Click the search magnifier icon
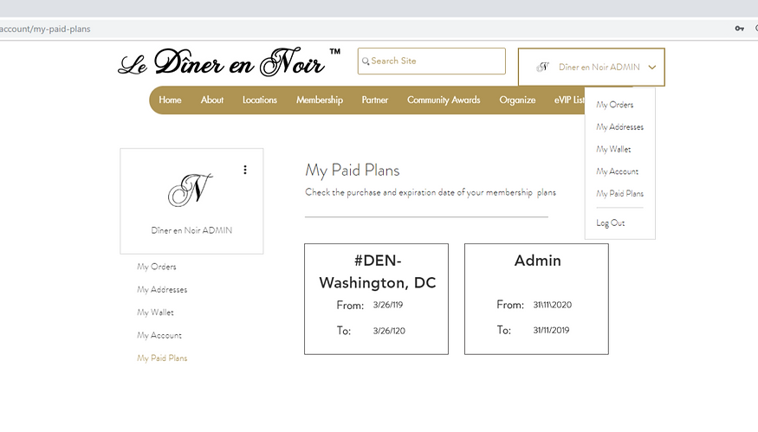This screenshot has width=758, height=432. tap(366, 61)
